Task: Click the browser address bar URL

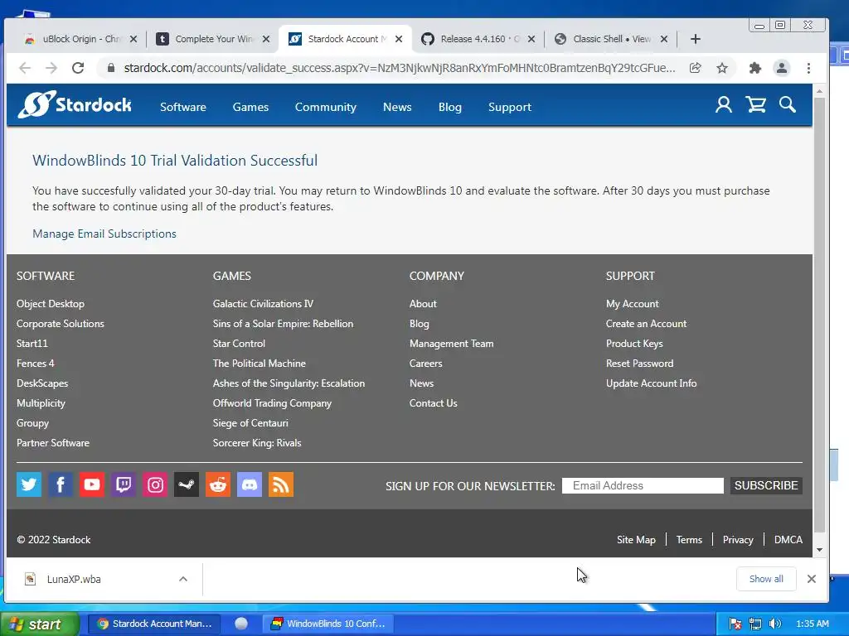Action: [400, 68]
